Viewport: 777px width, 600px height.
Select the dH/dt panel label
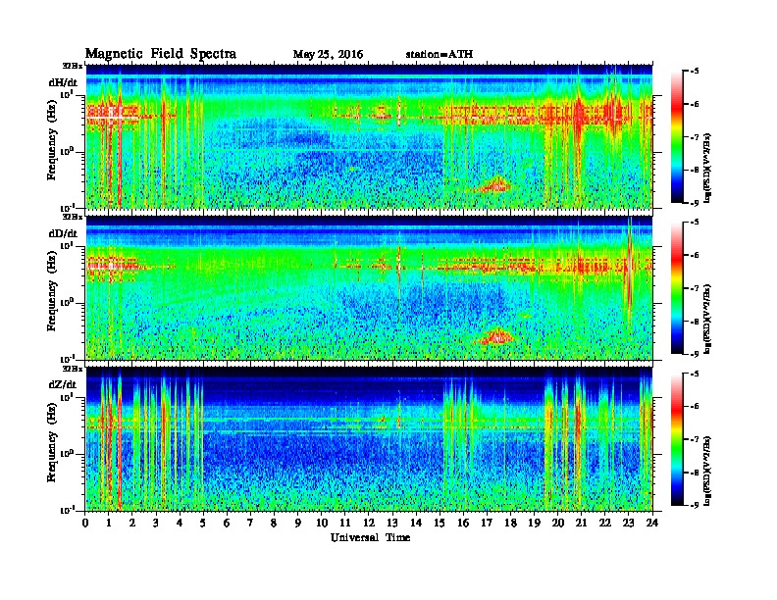(x=63, y=82)
